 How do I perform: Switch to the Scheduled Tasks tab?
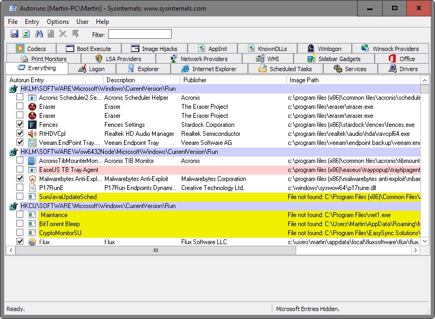(285, 69)
